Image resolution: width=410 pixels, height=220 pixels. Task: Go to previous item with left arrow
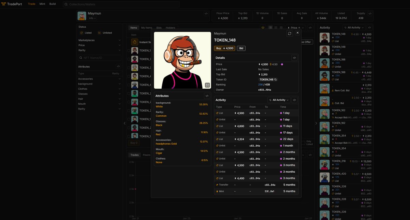coord(125,123)
